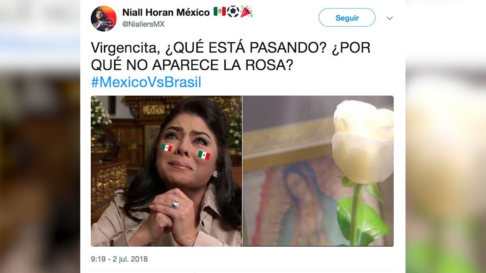Click the white rose bloom in right photo
The image size is (486, 273).
click(x=362, y=142)
